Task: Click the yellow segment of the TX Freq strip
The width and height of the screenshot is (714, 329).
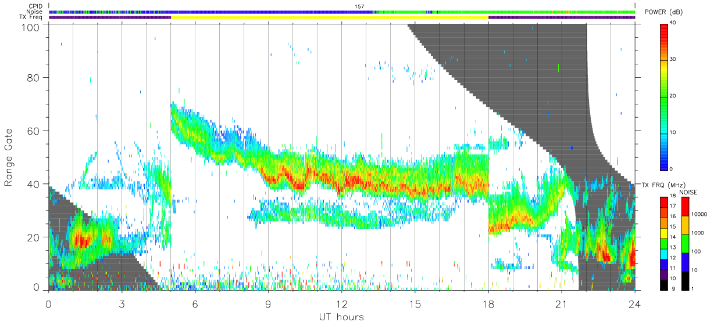Action: [x=330, y=17]
